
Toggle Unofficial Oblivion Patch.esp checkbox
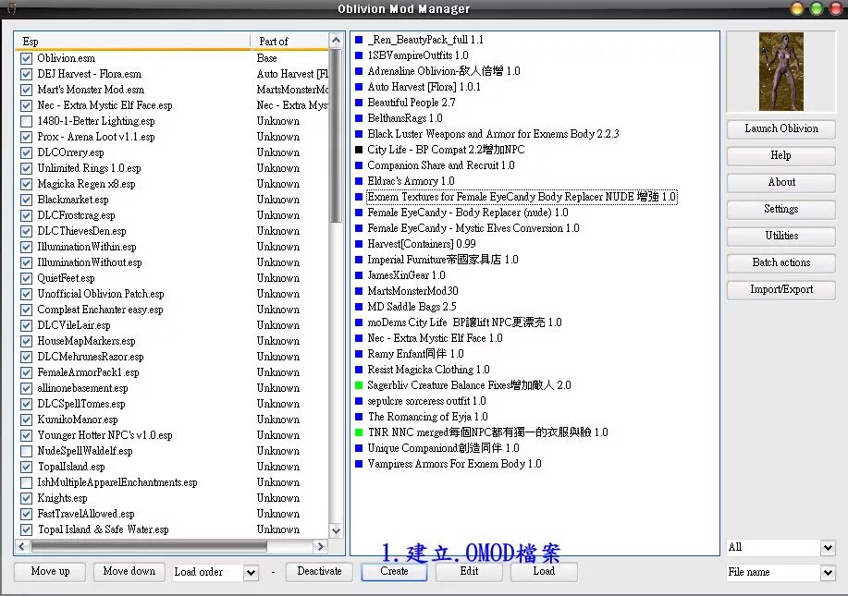point(26,294)
